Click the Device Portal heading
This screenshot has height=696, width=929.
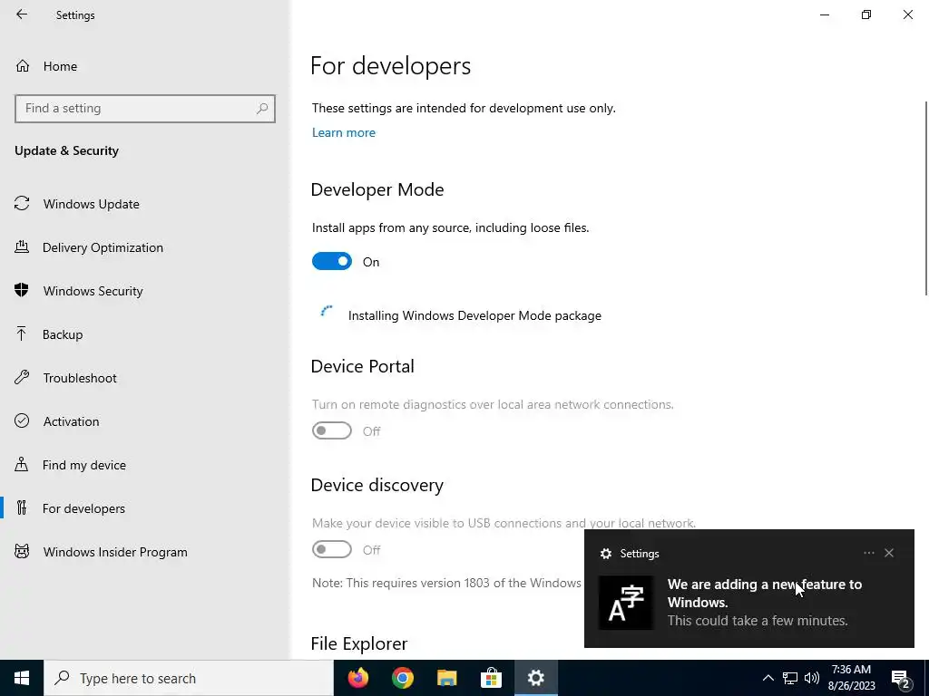[x=363, y=366]
